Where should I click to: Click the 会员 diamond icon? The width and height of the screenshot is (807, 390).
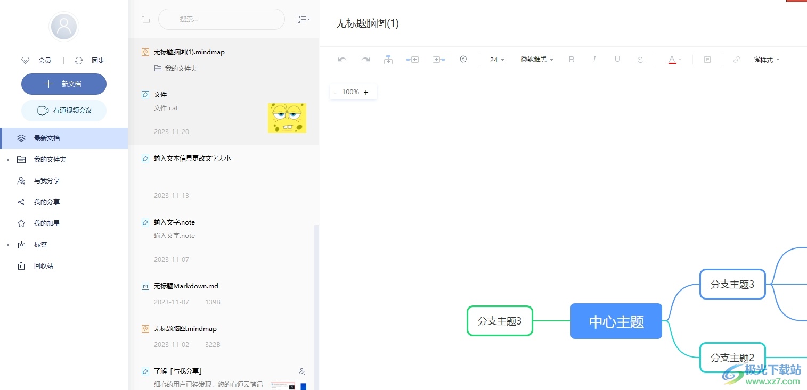pos(25,61)
